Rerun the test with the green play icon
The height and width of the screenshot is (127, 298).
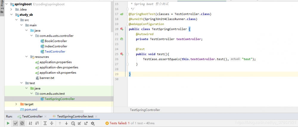coord(8,123)
